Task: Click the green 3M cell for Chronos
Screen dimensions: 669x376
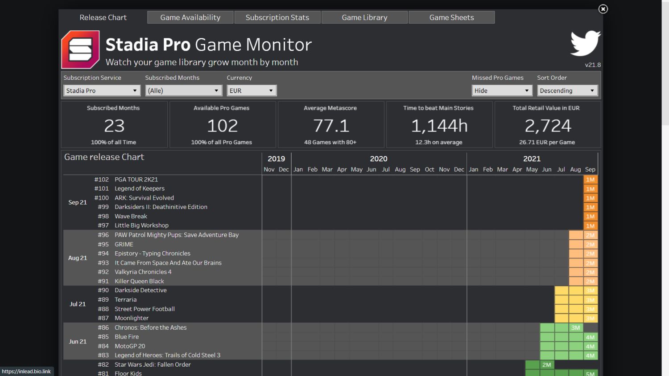Action: click(576, 328)
